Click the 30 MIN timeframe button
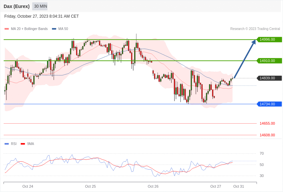Screen dimensions: 283x192 pos(40,6)
